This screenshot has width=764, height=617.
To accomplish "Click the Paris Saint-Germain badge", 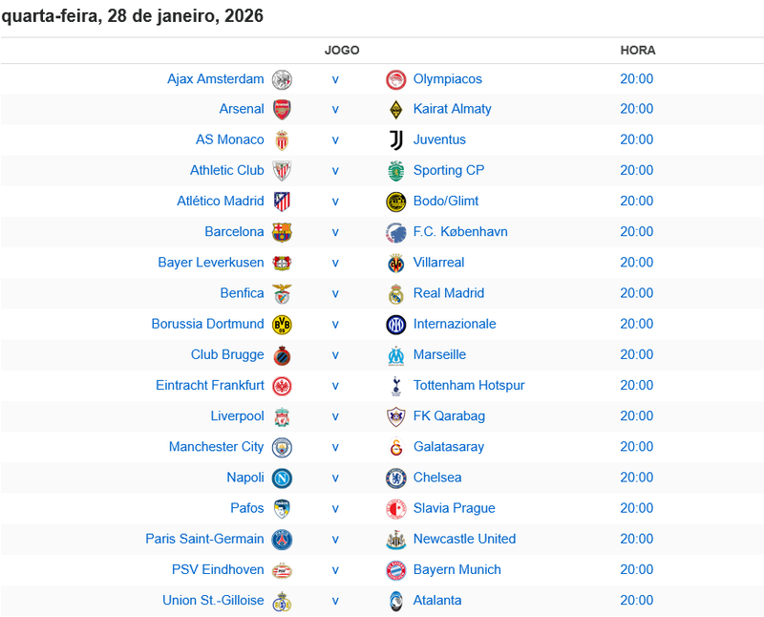I will click(x=282, y=540).
